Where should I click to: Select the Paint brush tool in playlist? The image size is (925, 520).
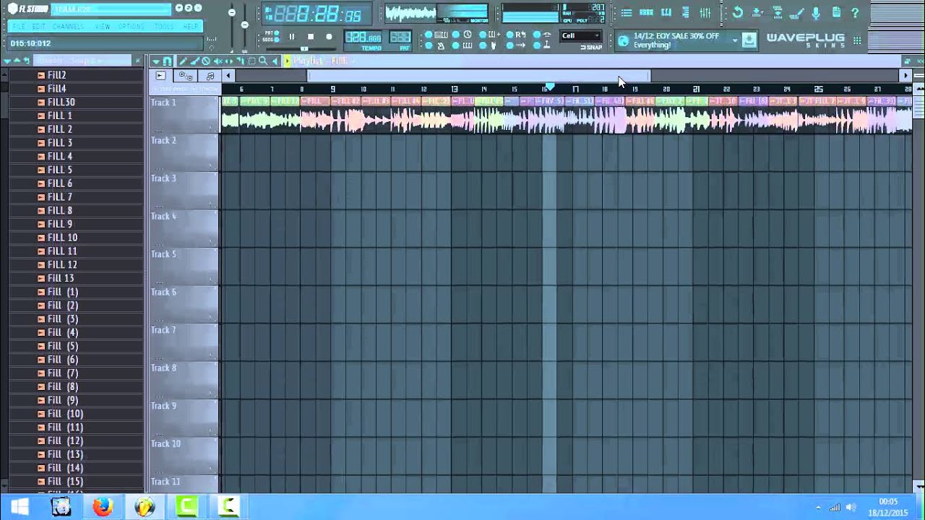click(194, 61)
